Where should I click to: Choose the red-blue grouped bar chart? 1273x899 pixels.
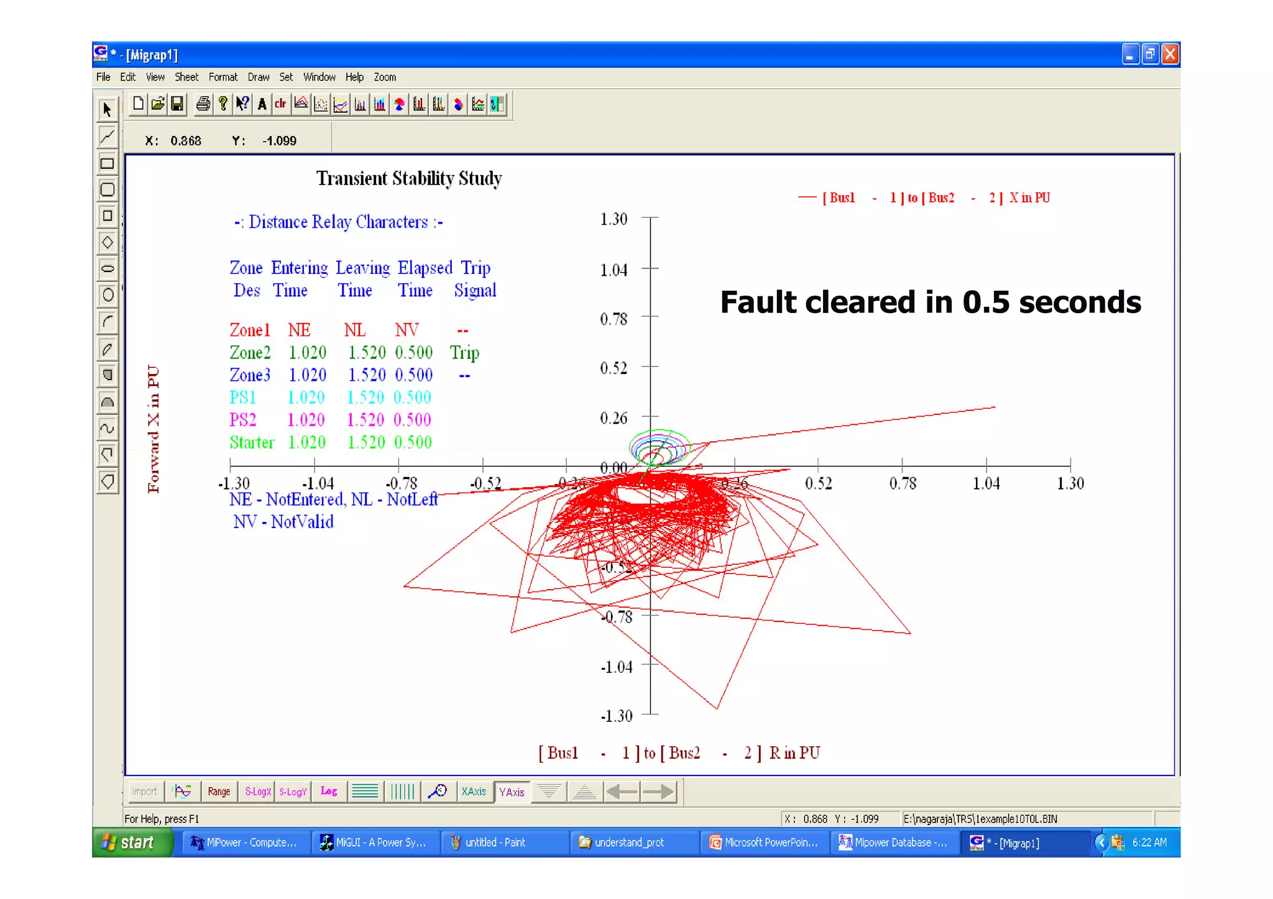click(x=380, y=104)
